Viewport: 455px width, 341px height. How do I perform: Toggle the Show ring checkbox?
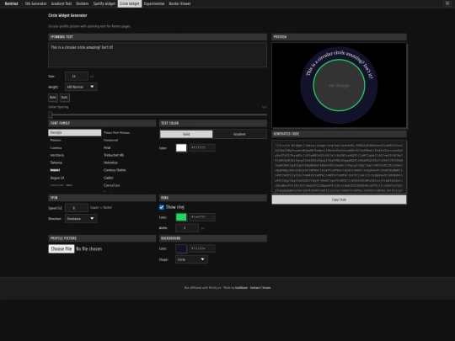162,207
